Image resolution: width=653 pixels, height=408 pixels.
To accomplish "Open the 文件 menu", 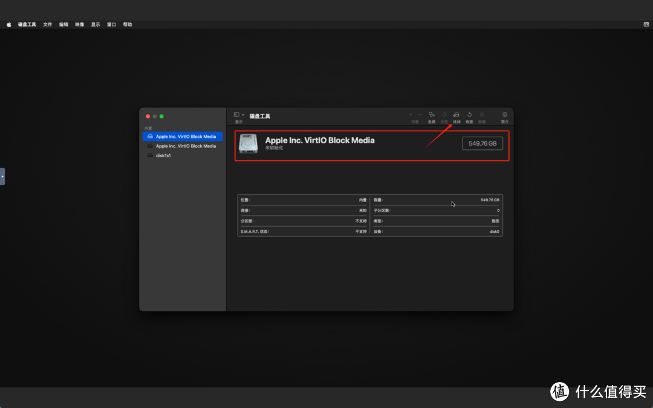I will 48,25.
